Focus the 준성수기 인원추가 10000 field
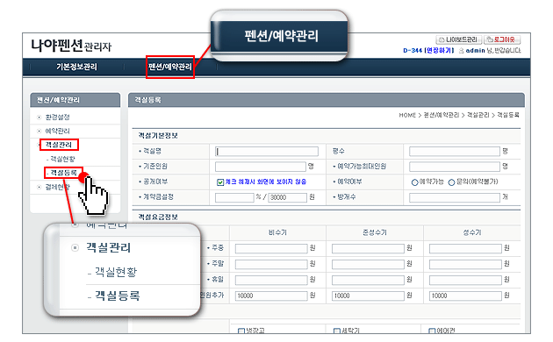 [x=368, y=296]
